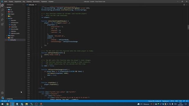189x106 pixels.
Task: Open func.php in the explorer
Action: pyautogui.click(x=13, y=25)
